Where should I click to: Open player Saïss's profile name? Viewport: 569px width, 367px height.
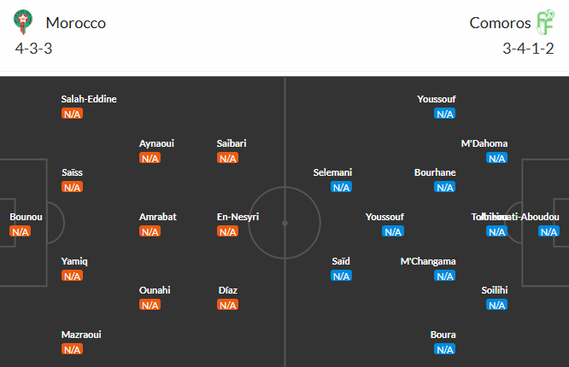coord(72,172)
